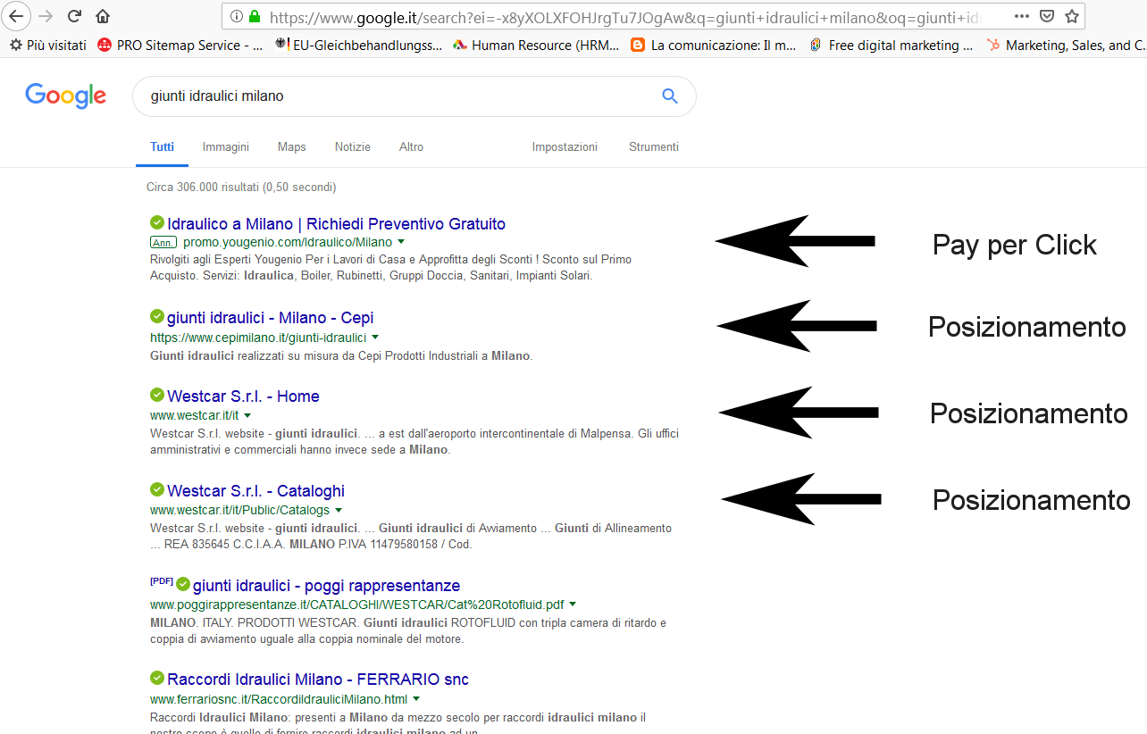Viewport: 1147px width, 734px height.
Task: Open the Strumenti search tools
Action: click(x=654, y=146)
